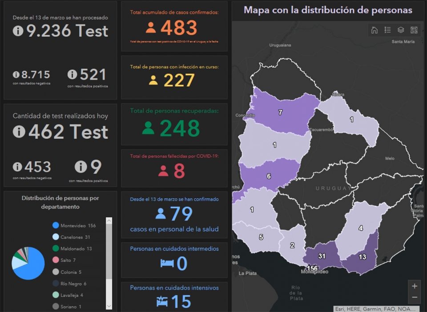Click info icon beside 9.236 Test
Image resolution: width=427 pixels, height=312 pixels.
click(x=18, y=31)
